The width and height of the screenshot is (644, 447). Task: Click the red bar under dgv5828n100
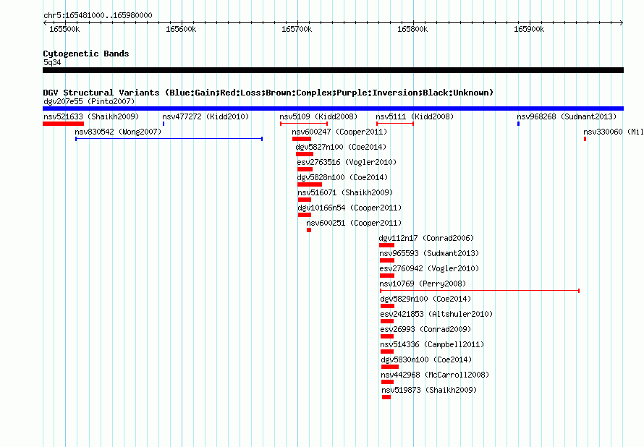[310, 184]
